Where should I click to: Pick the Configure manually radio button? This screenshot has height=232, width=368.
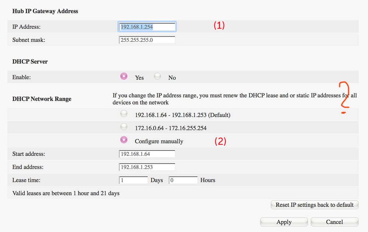click(x=124, y=140)
